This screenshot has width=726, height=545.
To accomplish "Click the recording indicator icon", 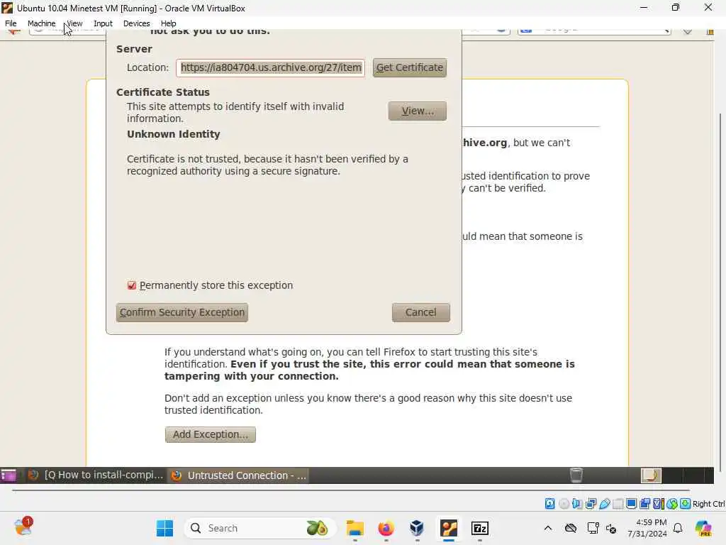I will pyautogui.click(x=644, y=504).
